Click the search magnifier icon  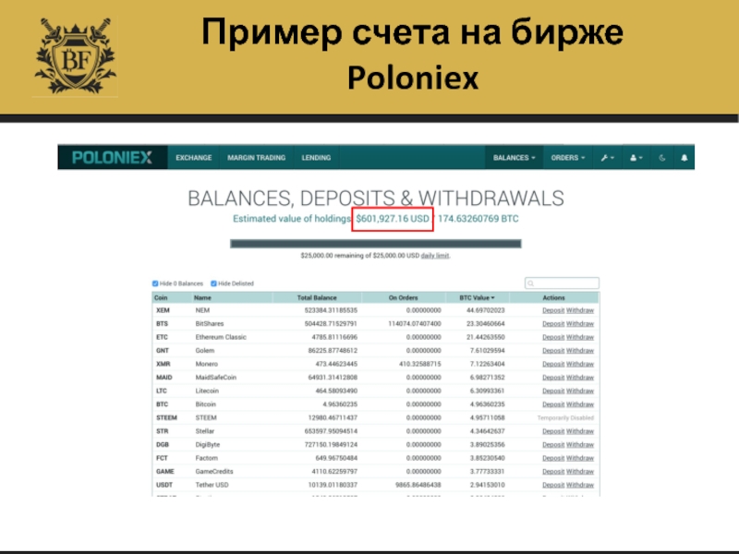(531, 283)
